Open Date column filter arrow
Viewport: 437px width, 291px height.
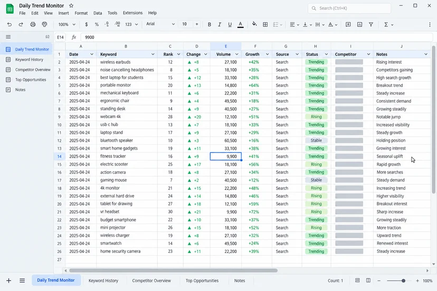tap(92, 54)
